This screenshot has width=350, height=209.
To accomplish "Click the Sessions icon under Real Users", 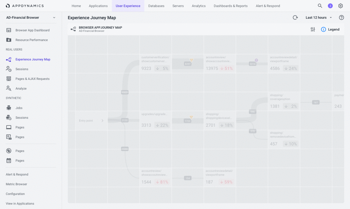I will (9, 69).
